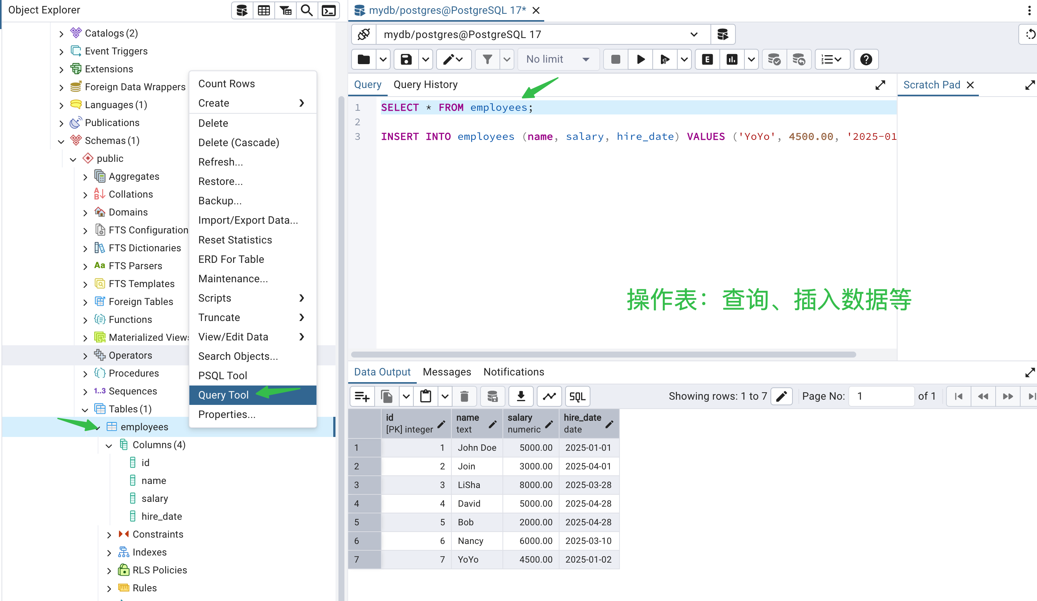Collapse the Columns (4) node
Viewport: 1037px width, 601px height.
[x=109, y=445]
